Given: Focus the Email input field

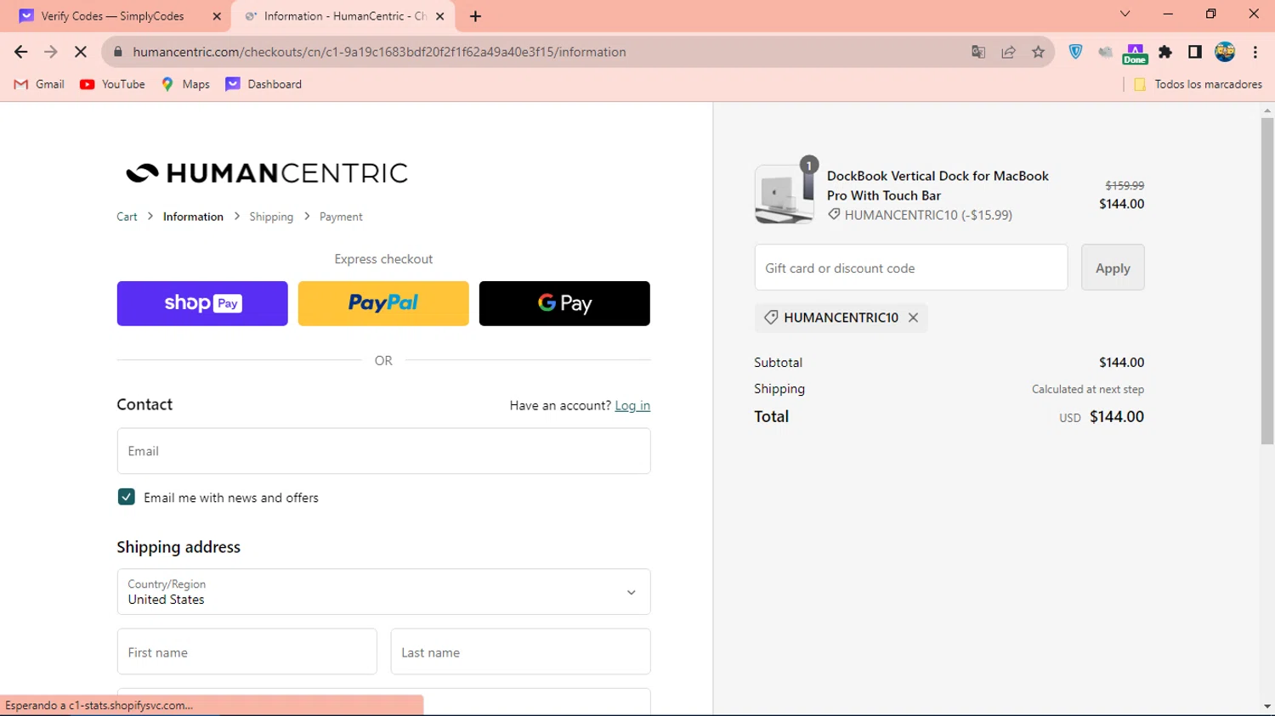Looking at the screenshot, I should (x=383, y=451).
